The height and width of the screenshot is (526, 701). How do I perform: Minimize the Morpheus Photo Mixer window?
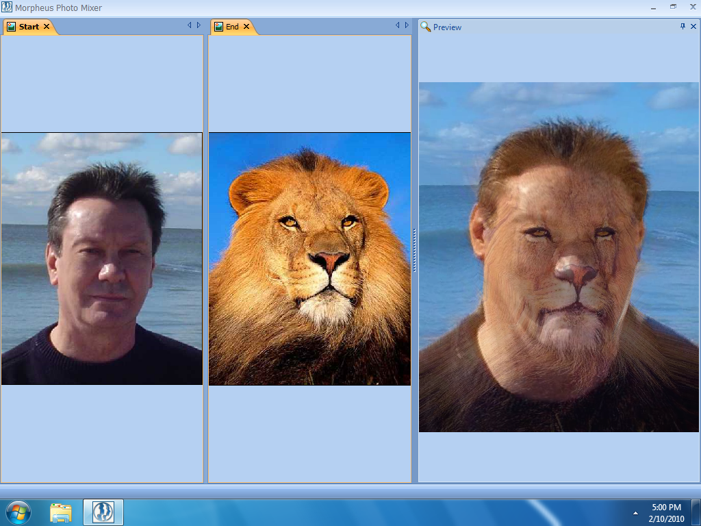pyautogui.click(x=653, y=8)
